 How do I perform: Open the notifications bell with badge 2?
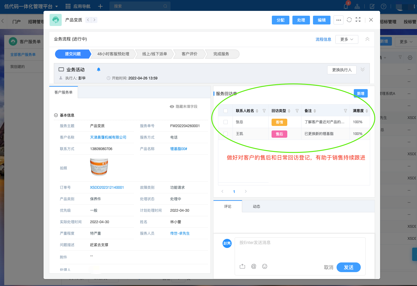point(345,6)
